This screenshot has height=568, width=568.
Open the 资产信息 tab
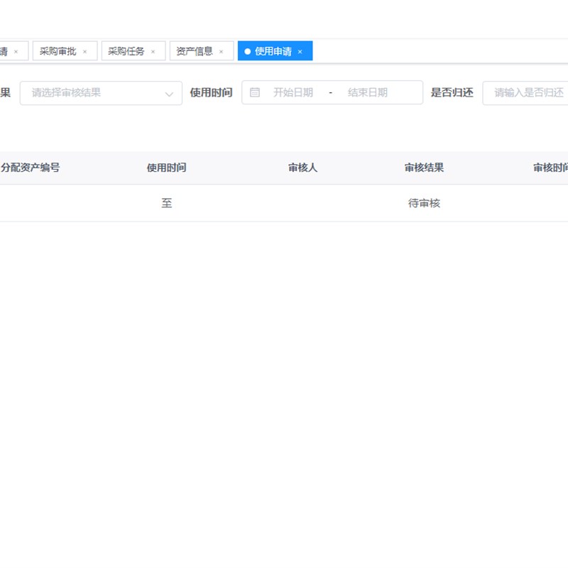pos(195,51)
